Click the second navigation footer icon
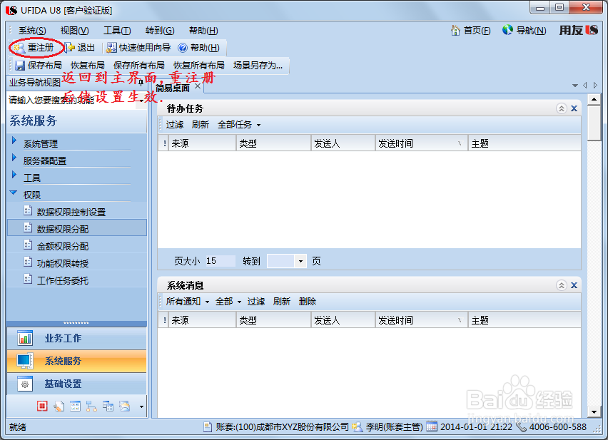This screenshot has height=440, width=608. (x=59, y=406)
